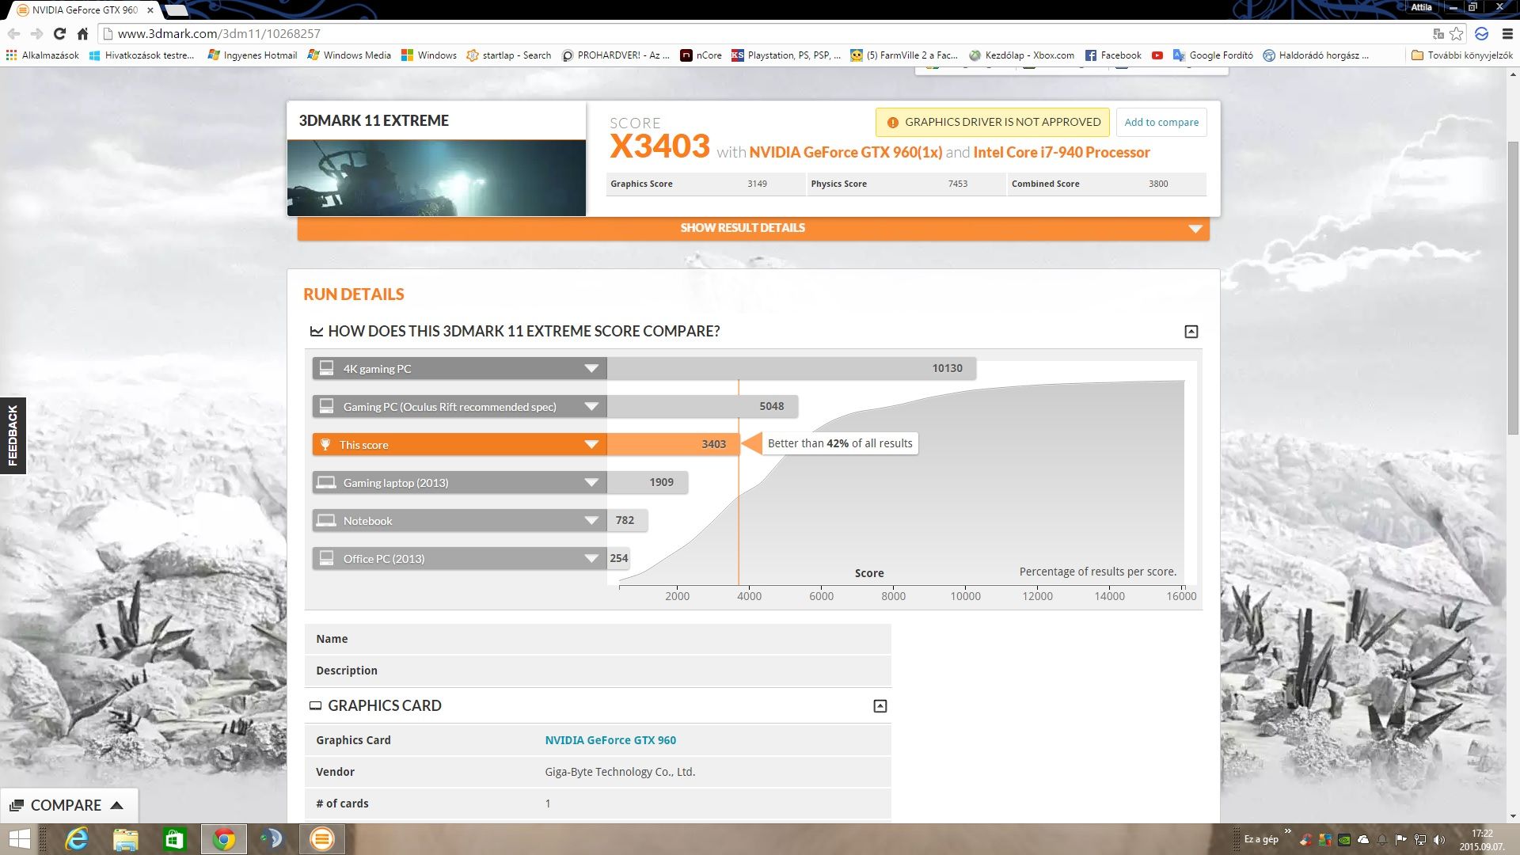This screenshot has width=1520, height=855.
Task: Click the Windows Start button
Action: click(x=19, y=839)
